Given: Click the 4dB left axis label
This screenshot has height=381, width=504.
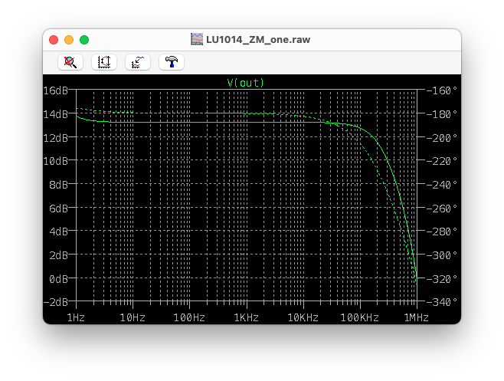Looking at the screenshot, I should pyautogui.click(x=58, y=232).
